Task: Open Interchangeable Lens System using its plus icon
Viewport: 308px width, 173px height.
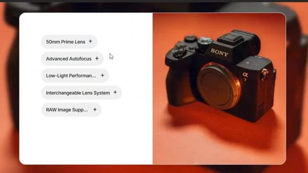Action: click(x=115, y=92)
